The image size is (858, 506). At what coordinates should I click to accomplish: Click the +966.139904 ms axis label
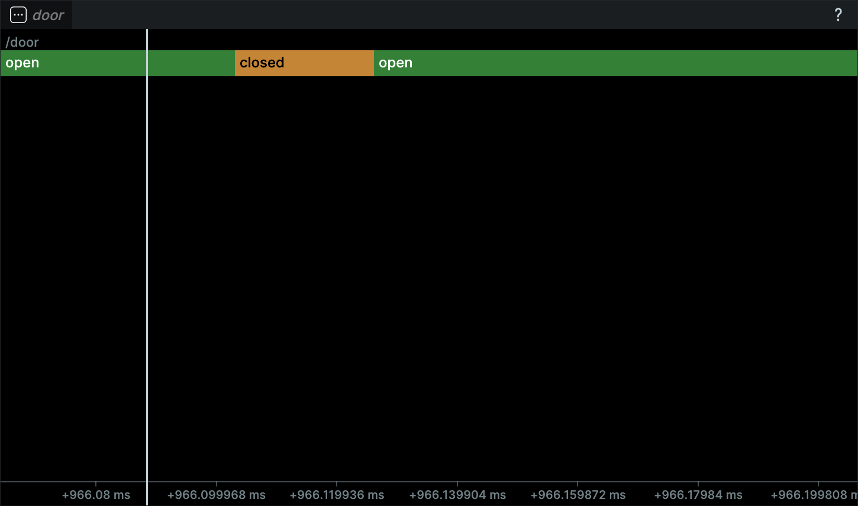(x=457, y=495)
